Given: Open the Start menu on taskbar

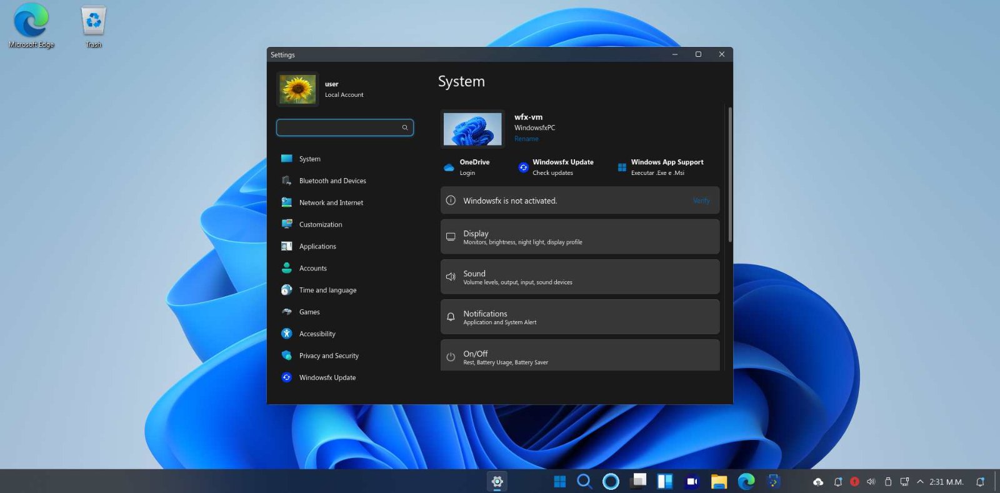Looking at the screenshot, I should click(x=560, y=481).
